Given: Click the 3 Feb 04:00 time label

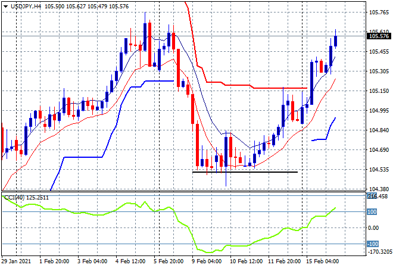Looking at the screenshot, I should click(92, 261).
